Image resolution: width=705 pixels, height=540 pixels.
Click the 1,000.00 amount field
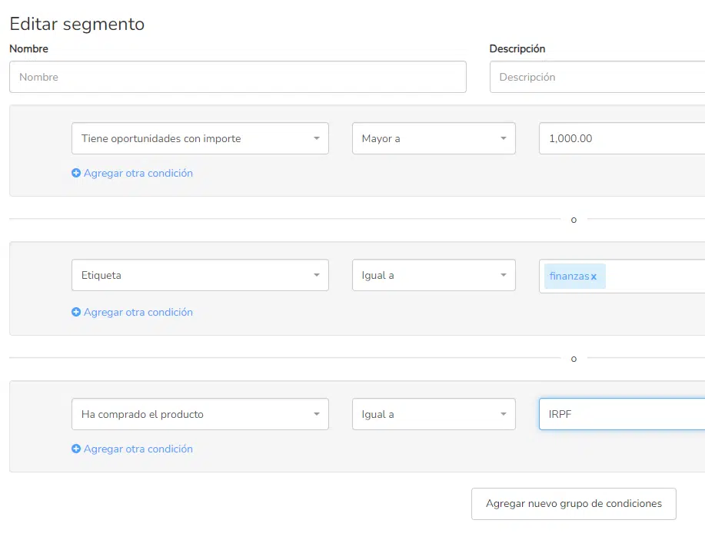coord(622,138)
